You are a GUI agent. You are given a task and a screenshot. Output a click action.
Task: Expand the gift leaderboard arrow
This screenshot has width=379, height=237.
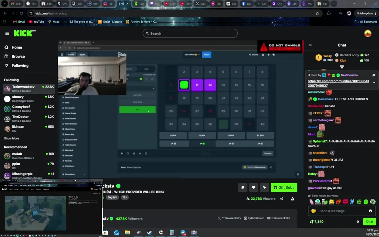(342, 66)
